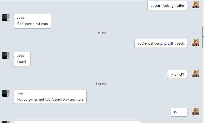The width and height of the screenshot is (204, 123).
Task: Open Jeep sender name above "I can't"
Action: (x=20, y=56)
